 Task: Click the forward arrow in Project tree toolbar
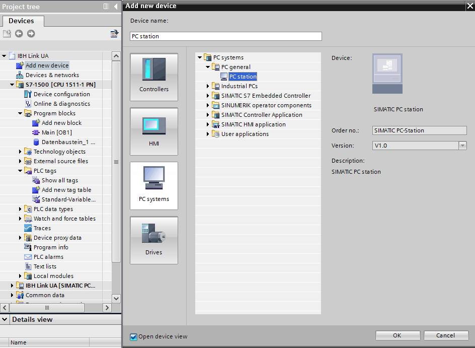[x=31, y=34]
